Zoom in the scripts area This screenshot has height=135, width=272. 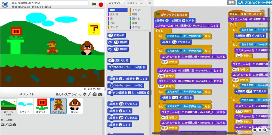pos(265,130)
